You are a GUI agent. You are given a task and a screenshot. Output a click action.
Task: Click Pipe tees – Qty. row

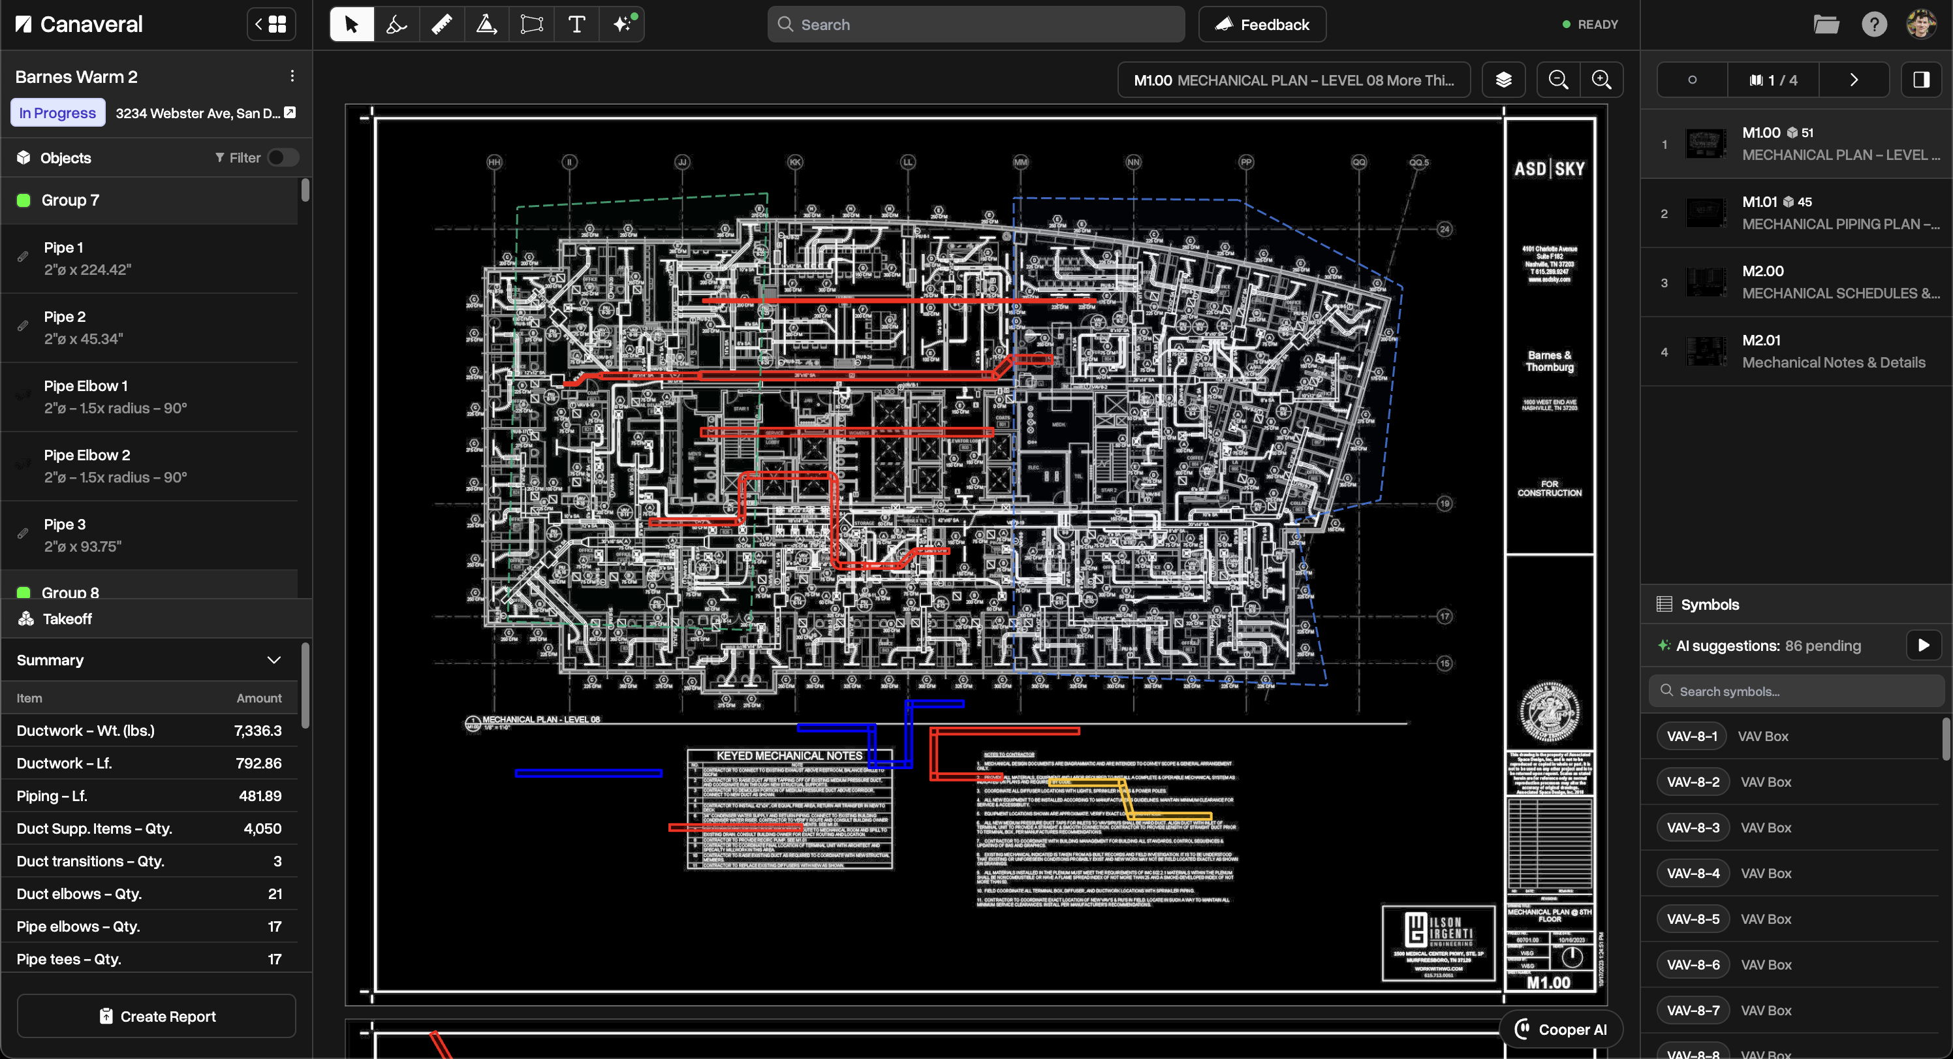tap(150, 960)
